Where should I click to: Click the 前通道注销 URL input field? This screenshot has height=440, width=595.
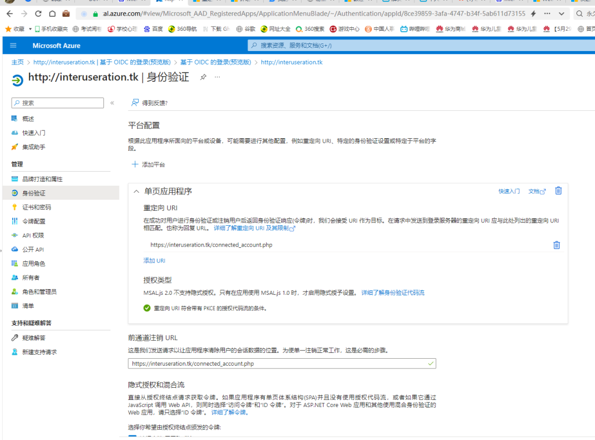click(x=282, y=363)
